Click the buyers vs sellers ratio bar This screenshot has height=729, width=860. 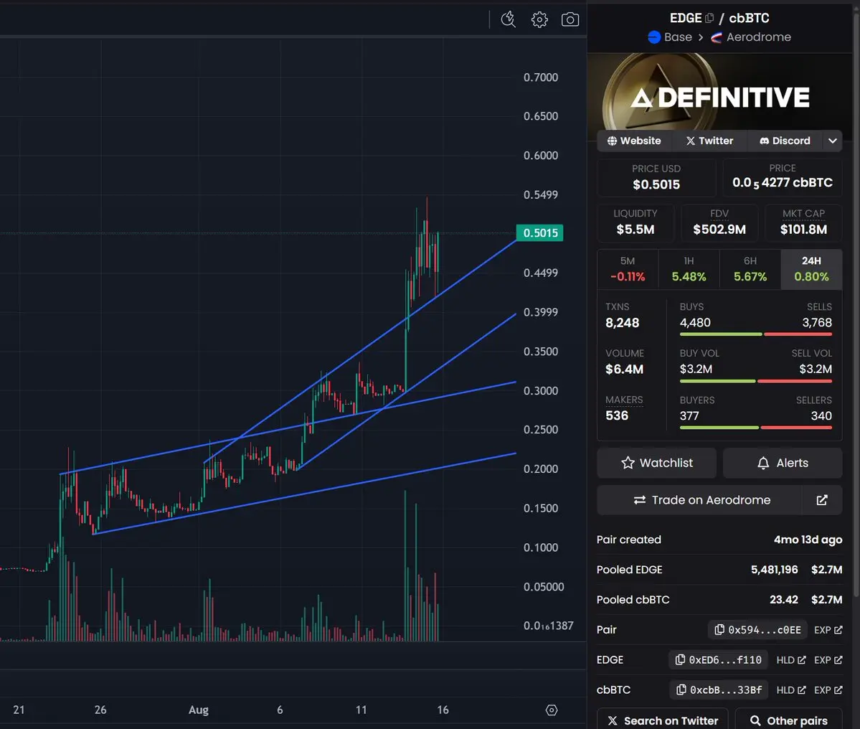[x=756, y=428]
